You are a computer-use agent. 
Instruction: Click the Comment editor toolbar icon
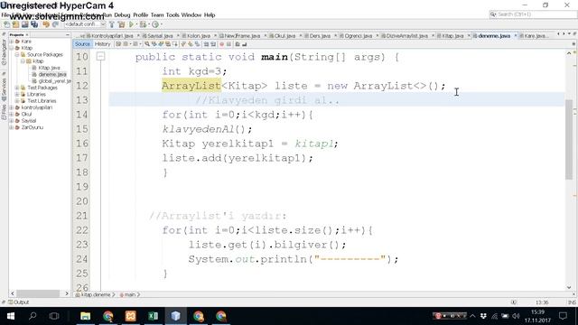238,44
